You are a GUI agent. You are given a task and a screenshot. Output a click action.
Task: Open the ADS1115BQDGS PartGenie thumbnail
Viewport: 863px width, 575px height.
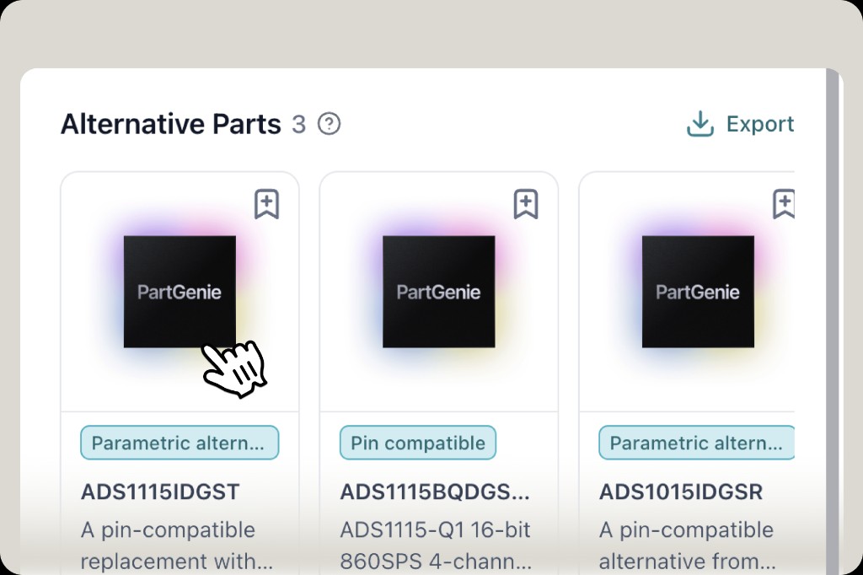(438, 292)
